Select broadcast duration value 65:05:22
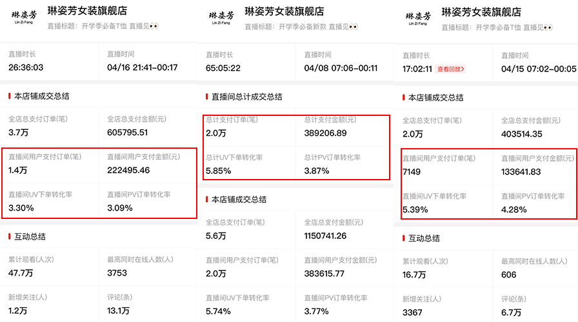578x322 pixels. tap(223, 68)
